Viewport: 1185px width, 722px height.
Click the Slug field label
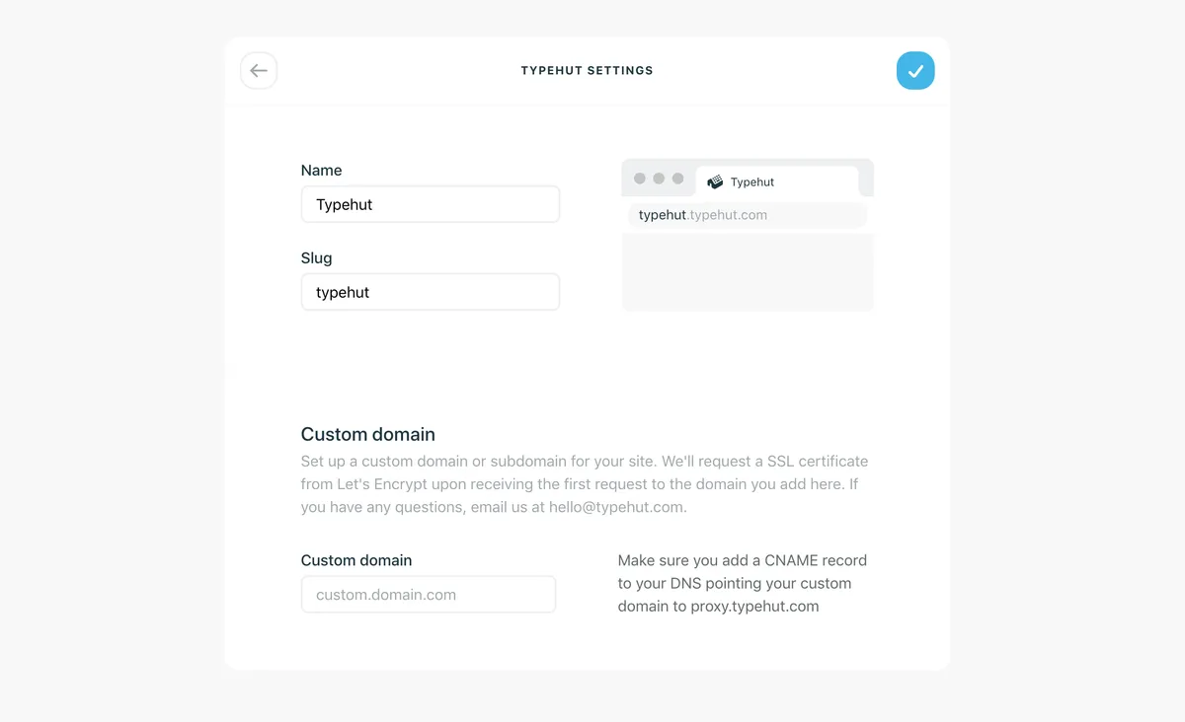[316, 258]
